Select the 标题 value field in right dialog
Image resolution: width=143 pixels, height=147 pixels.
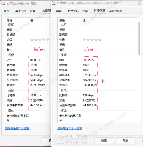[108, 30]
